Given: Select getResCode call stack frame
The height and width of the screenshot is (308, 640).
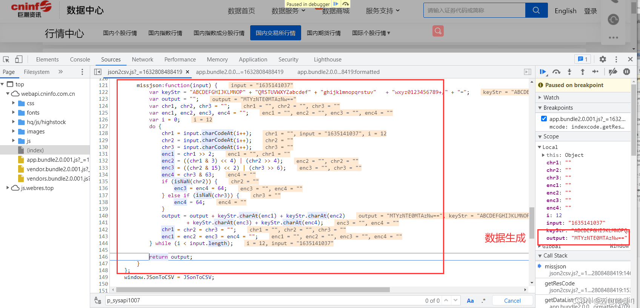Looking at the screenshot, I should tap(583, 287).
